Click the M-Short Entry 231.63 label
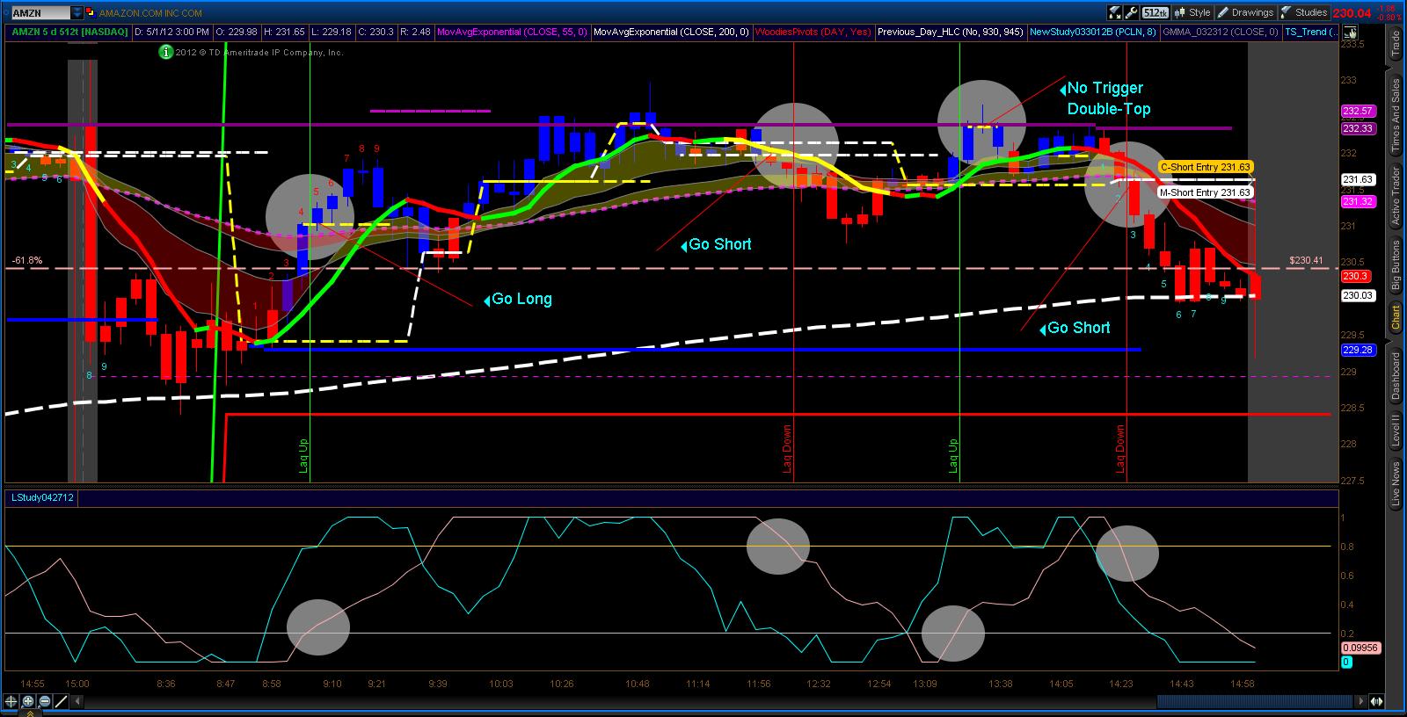Image resolution: width=1407 pixels, height=717 pixels. [x=1205, y=192]
